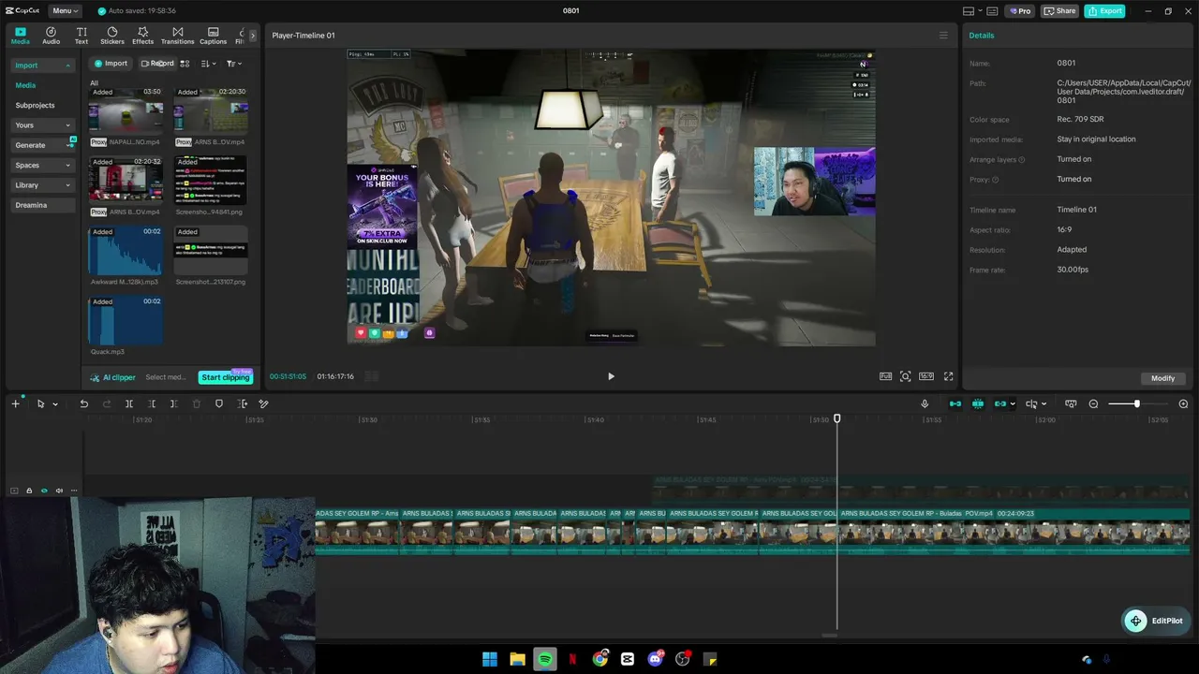Viewport: 1199px width, 674px height.
Task: Adjust the timeline zoom slider
Action: (1136, 403)
